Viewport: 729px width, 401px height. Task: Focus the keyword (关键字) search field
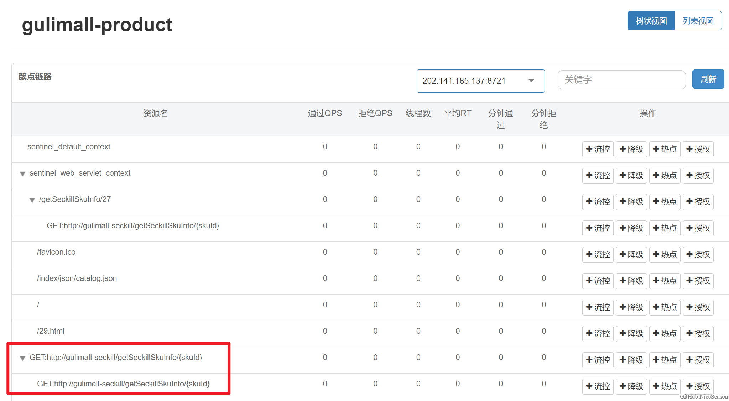click(x=621, y=80)
